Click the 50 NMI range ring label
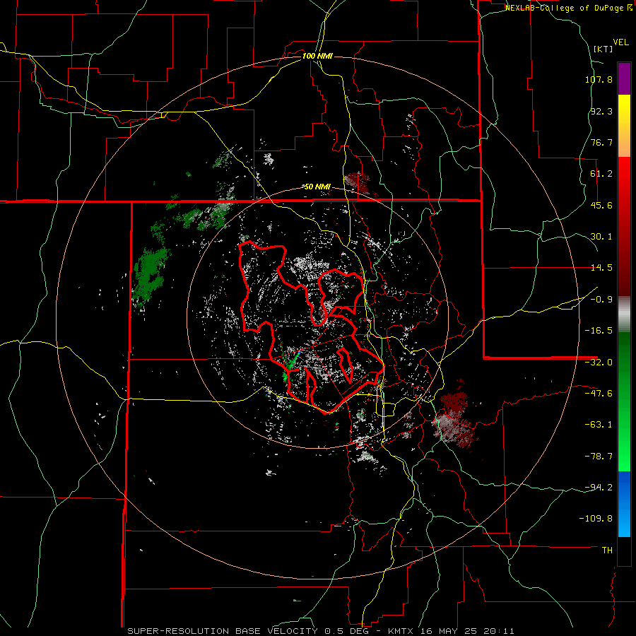 317,187
